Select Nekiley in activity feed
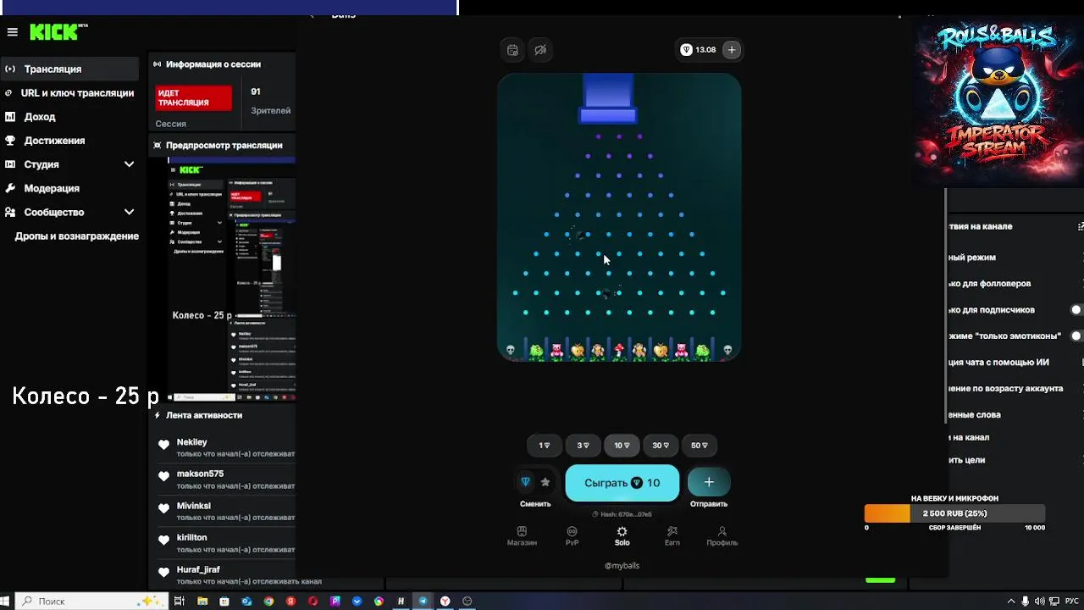Image resolution: width=1084 pixels, height=610 pixels. tap(191, 442)
